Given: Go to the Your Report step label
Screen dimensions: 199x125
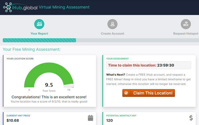Looking at the screenshot, I should pyautogui.click(x=39, y=33).
